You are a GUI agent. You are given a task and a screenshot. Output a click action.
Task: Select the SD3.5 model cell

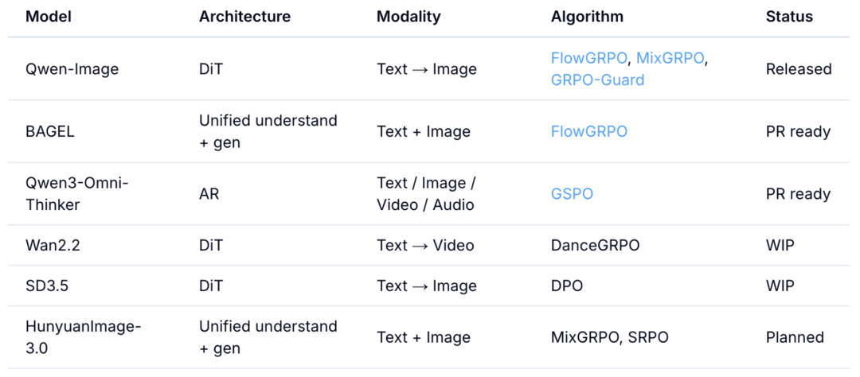pos(47,286)
